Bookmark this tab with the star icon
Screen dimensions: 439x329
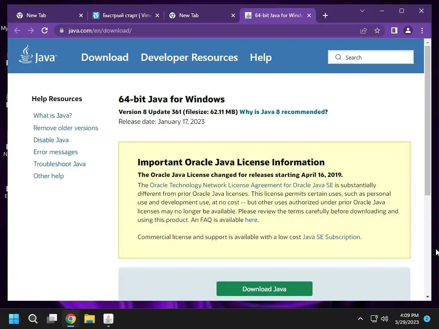point(377,30)
